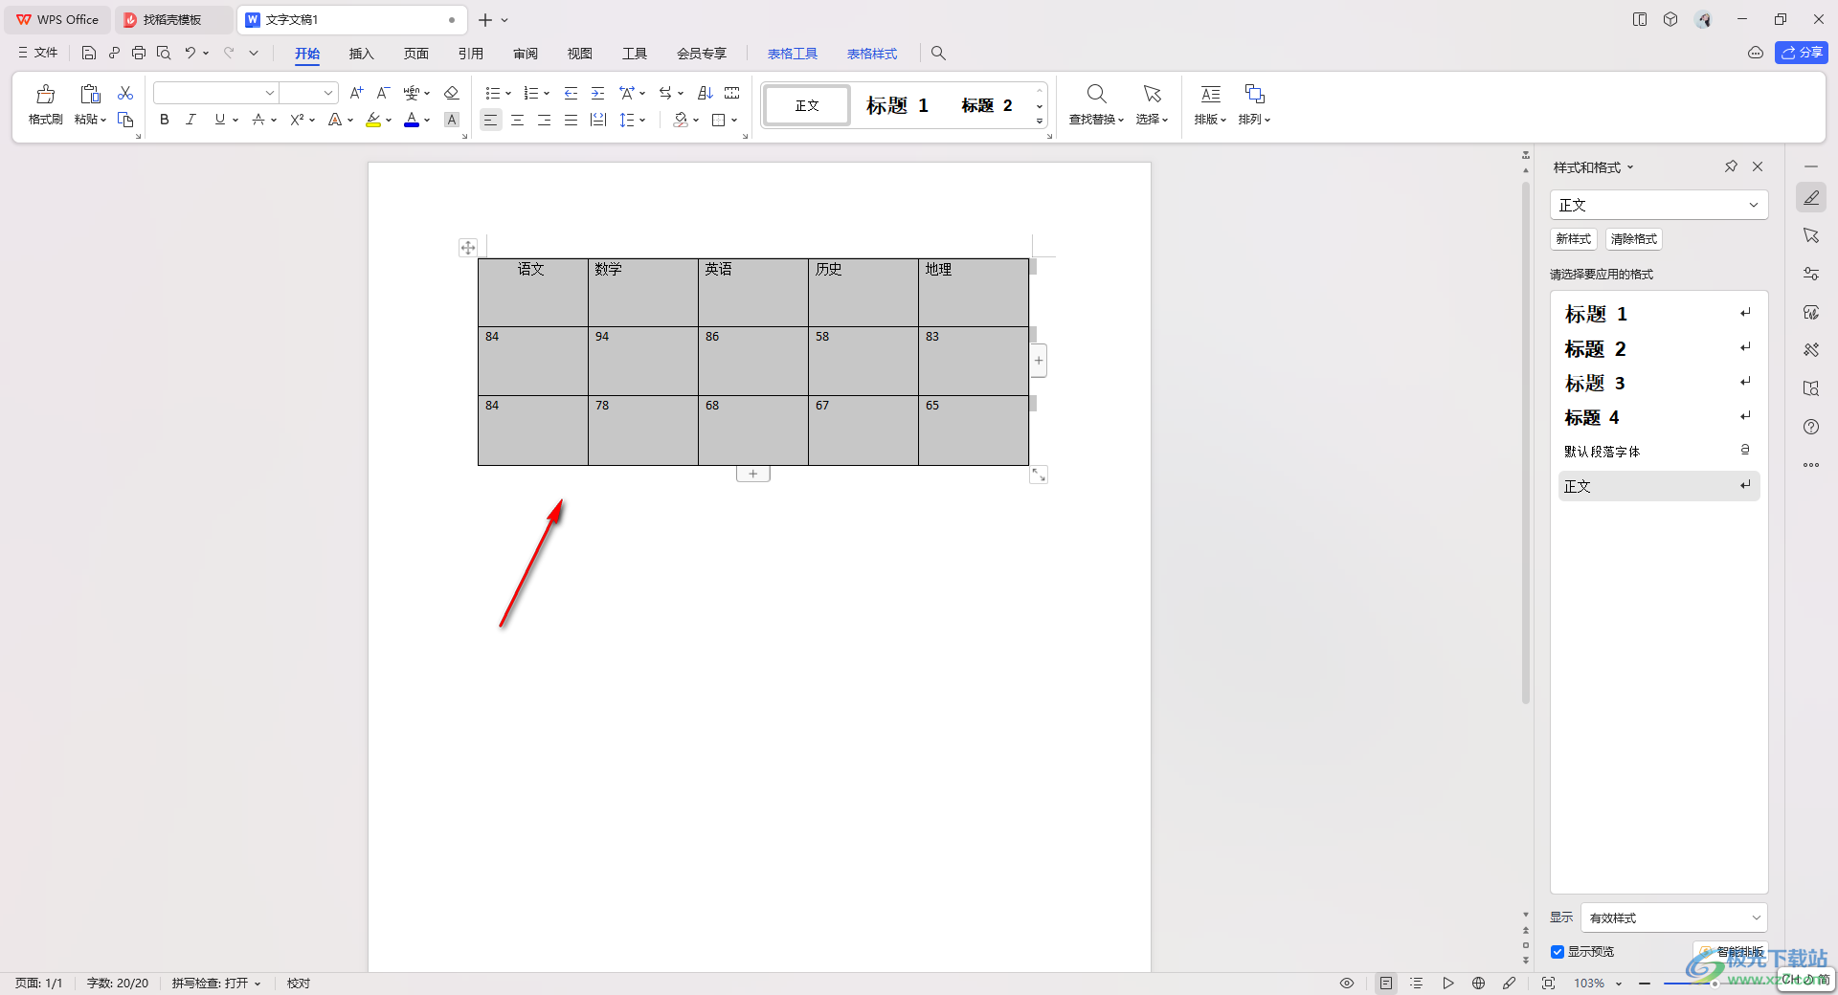Switch to the 表格样式 tab
This screenshot has height=995, width=1838.
[x=872, y=54]
